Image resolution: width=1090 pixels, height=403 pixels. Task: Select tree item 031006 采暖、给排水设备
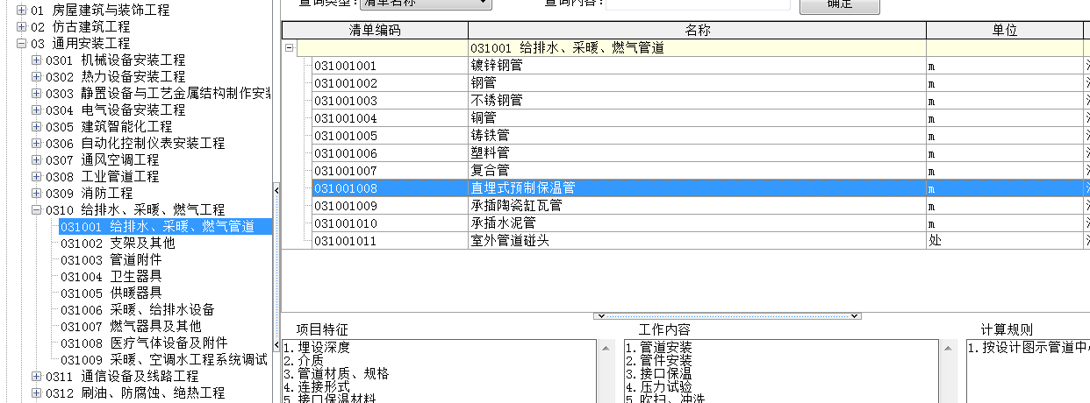tap(138, 310)
